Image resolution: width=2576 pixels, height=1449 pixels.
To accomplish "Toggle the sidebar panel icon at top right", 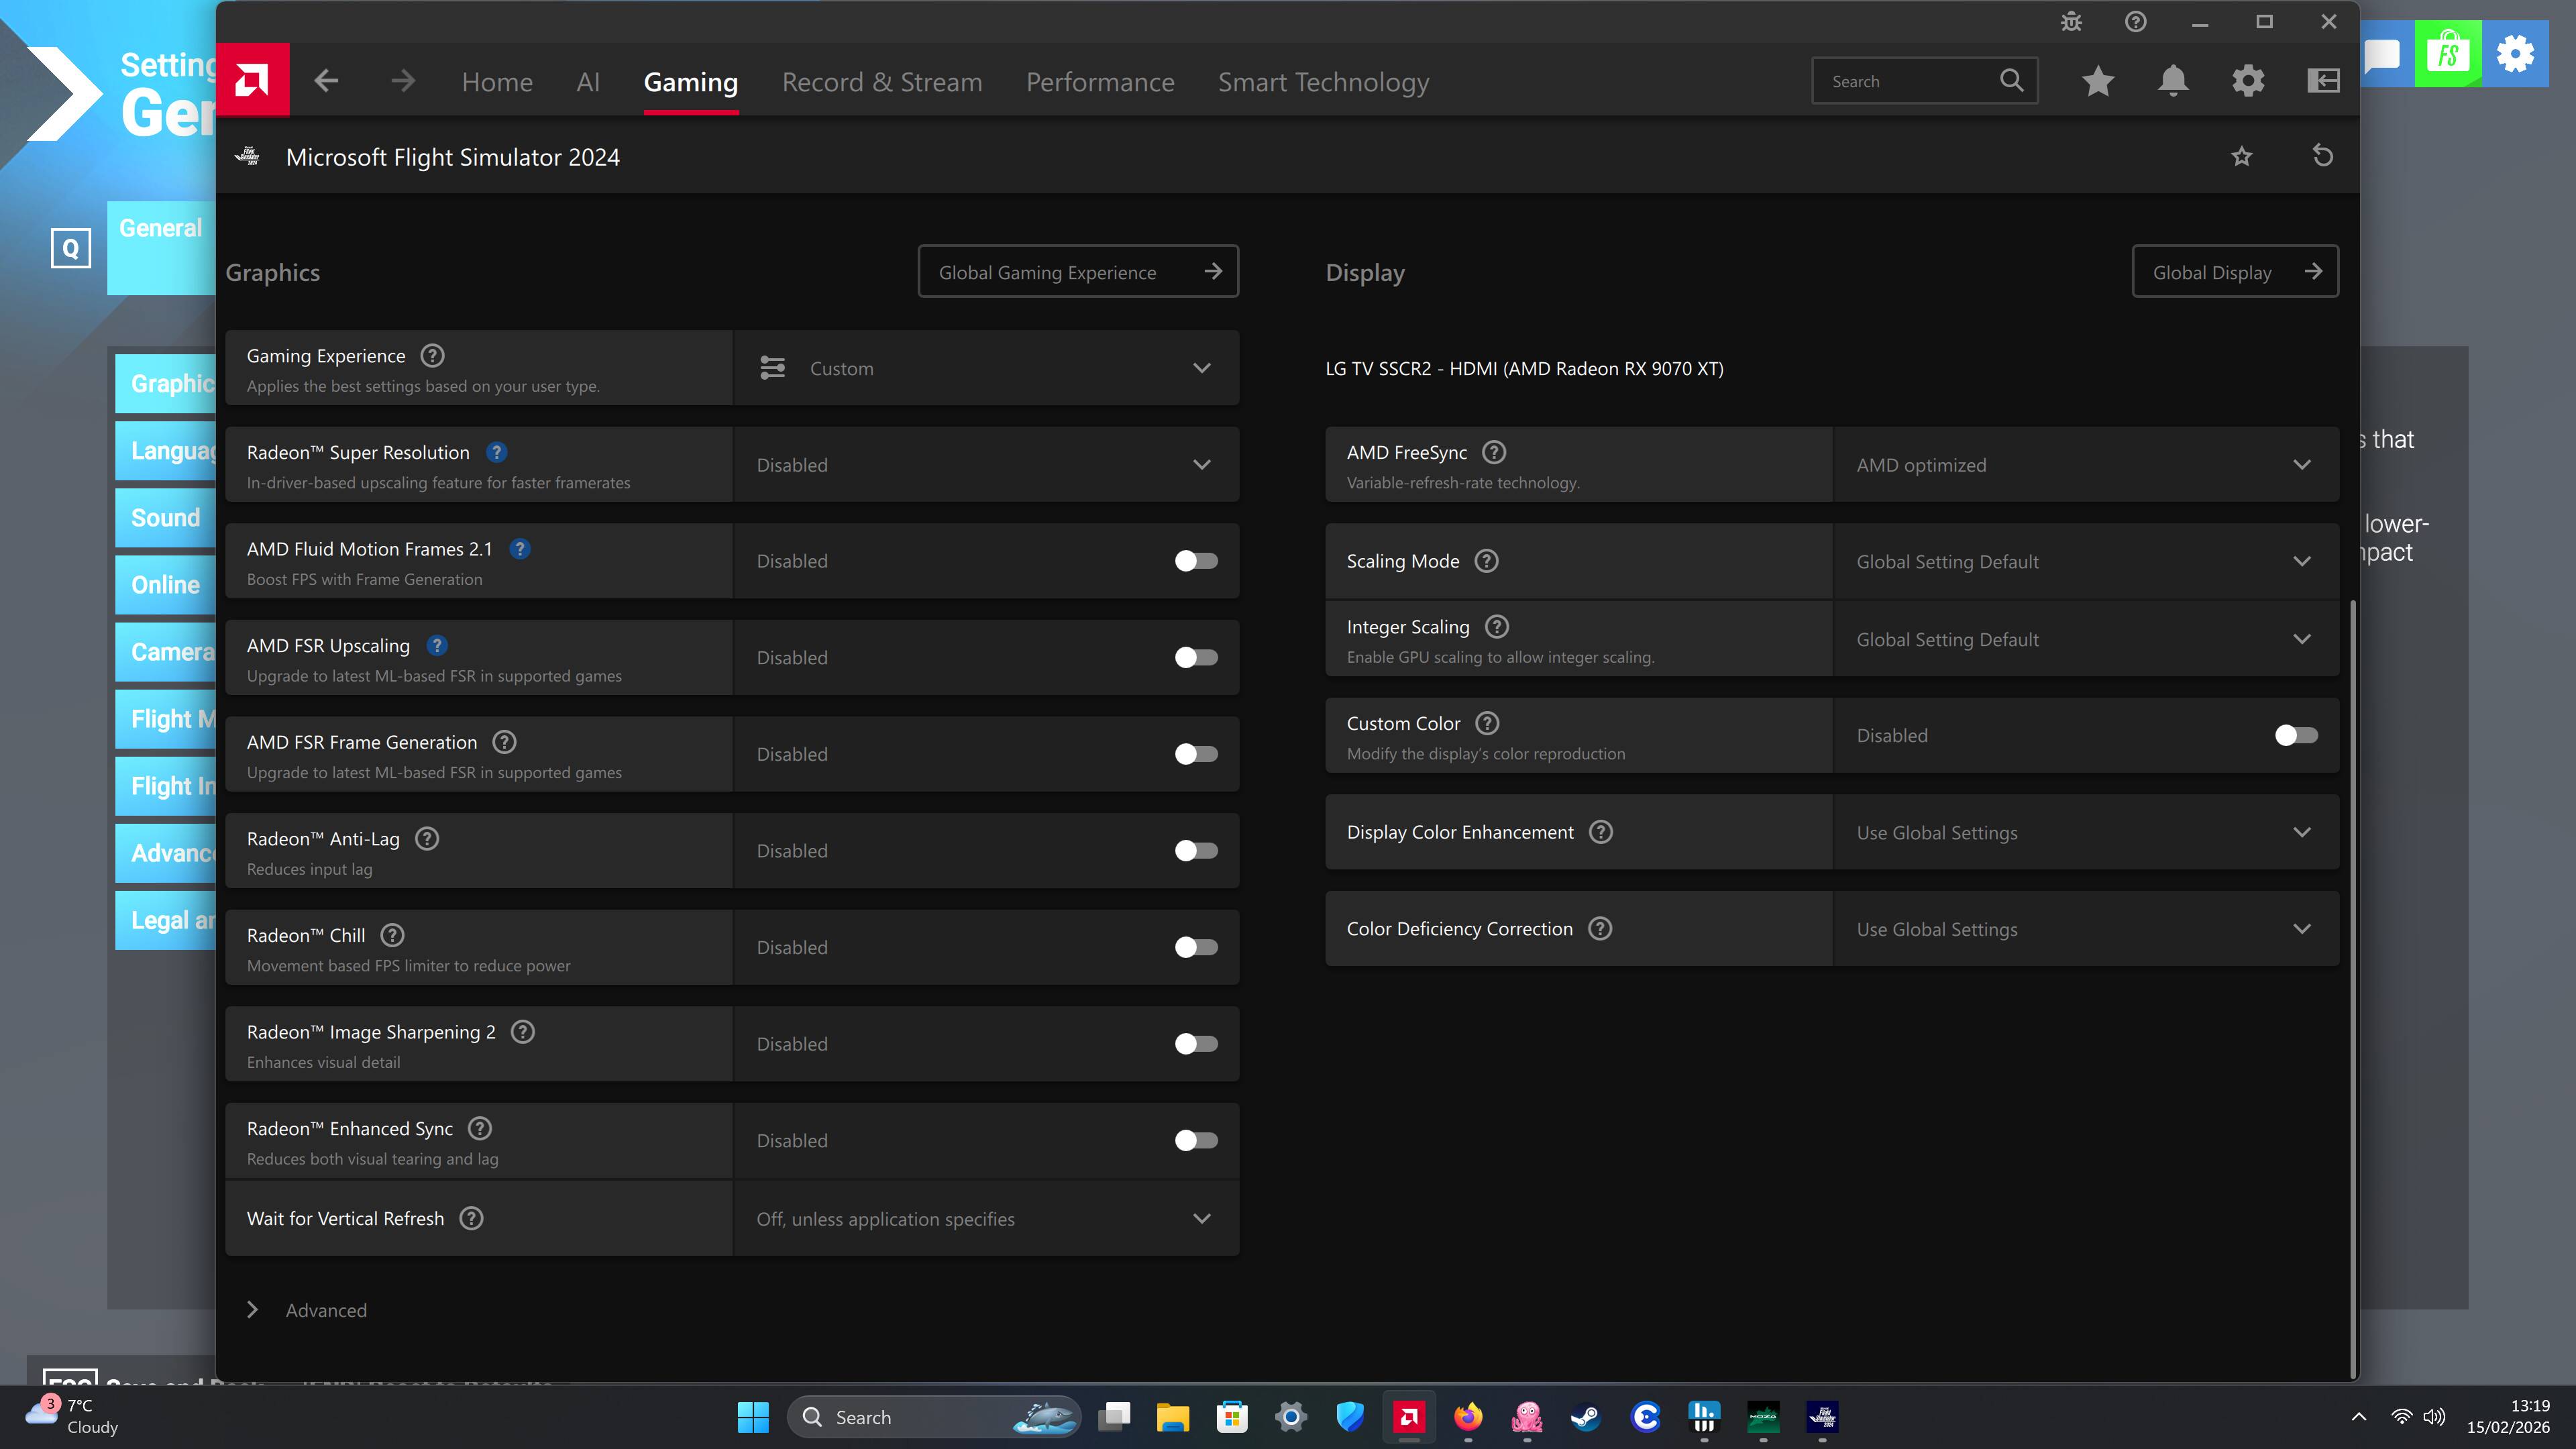I will (x=2322, y=81).
